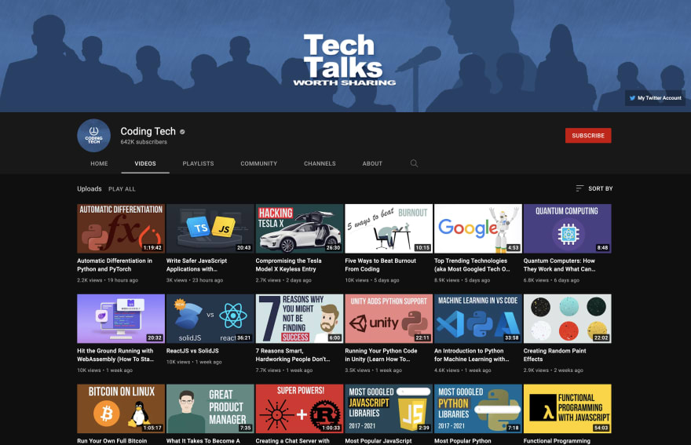The height and width of the screenshot is (445, 691).
Task: Open Hacking Tesla X thumbnail
Action: [299, 228]
